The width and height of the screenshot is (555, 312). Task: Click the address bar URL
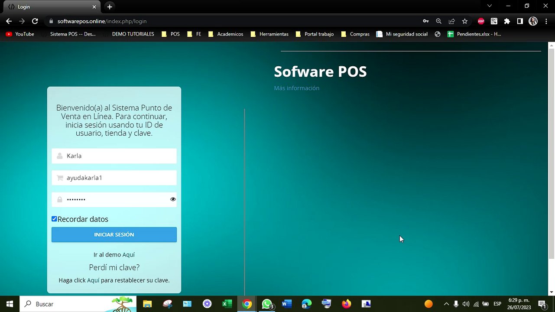pos(102,21)
